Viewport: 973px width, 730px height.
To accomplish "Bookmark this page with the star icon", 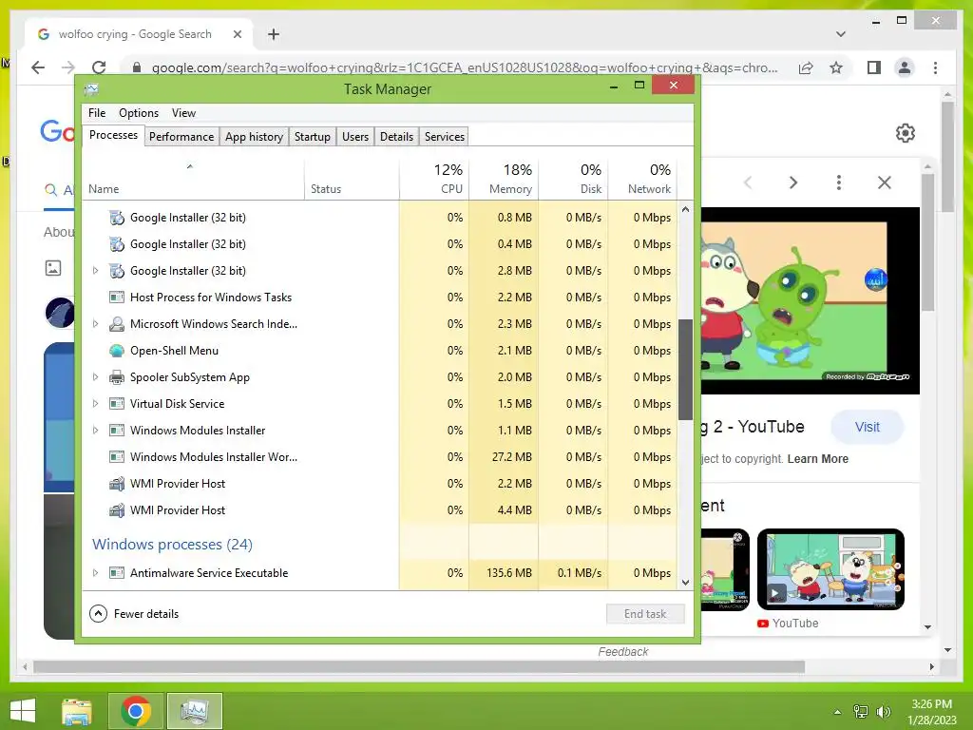I will [836, 67].
